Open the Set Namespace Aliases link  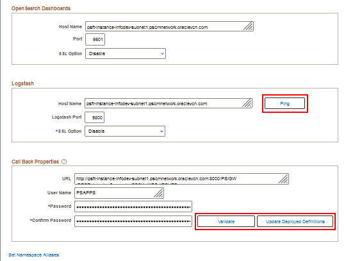click(34, 255)
